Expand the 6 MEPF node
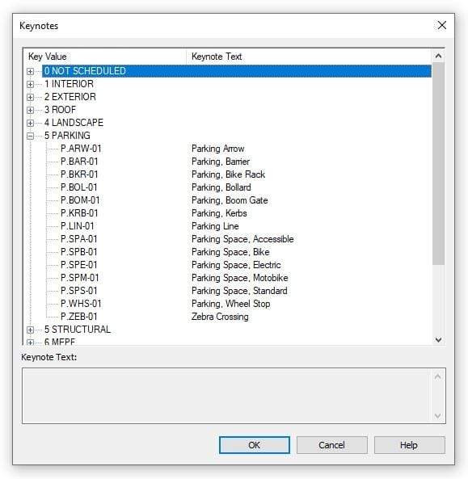This screenshot has width=468, height=479. click(30, 342)
